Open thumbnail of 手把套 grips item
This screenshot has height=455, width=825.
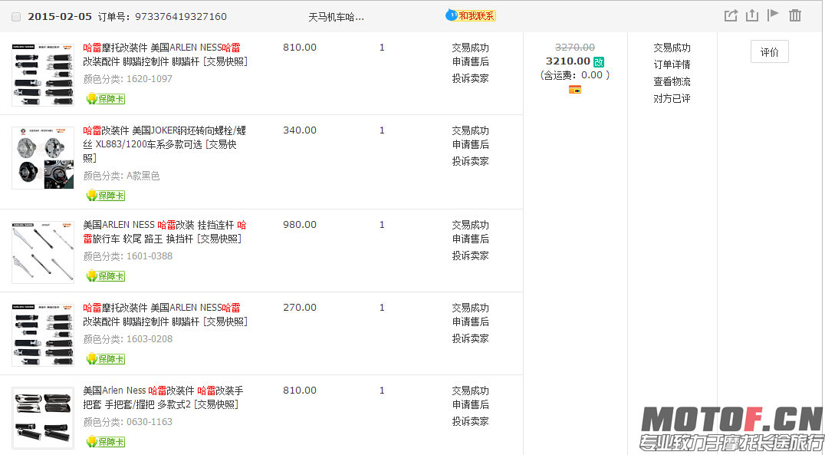click(43, 418)
